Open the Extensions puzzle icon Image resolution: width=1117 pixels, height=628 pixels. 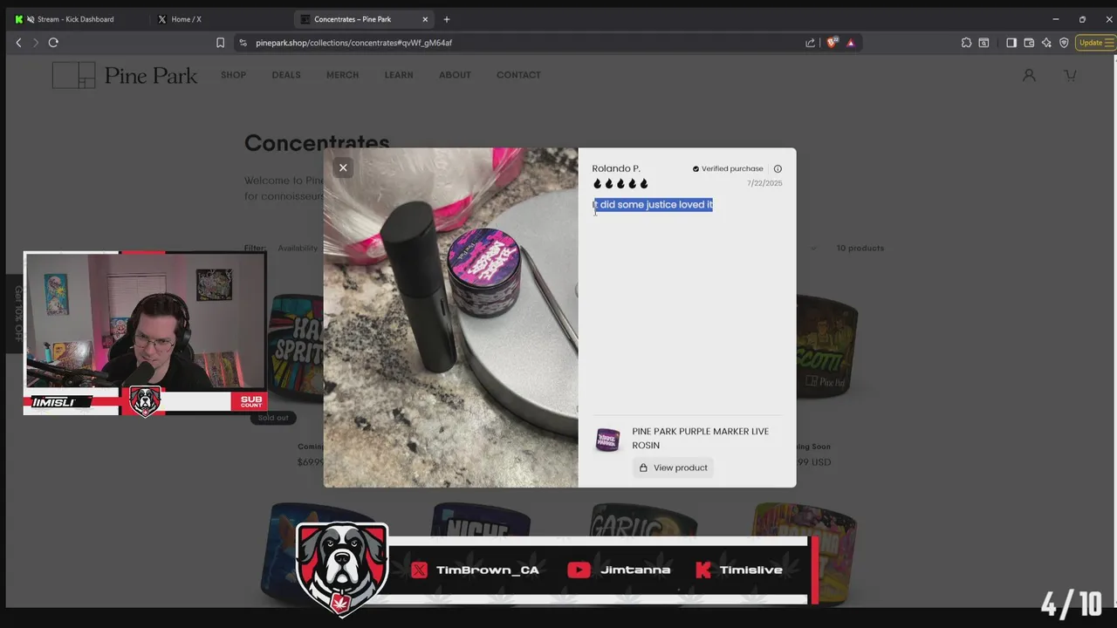coord(966,43)
